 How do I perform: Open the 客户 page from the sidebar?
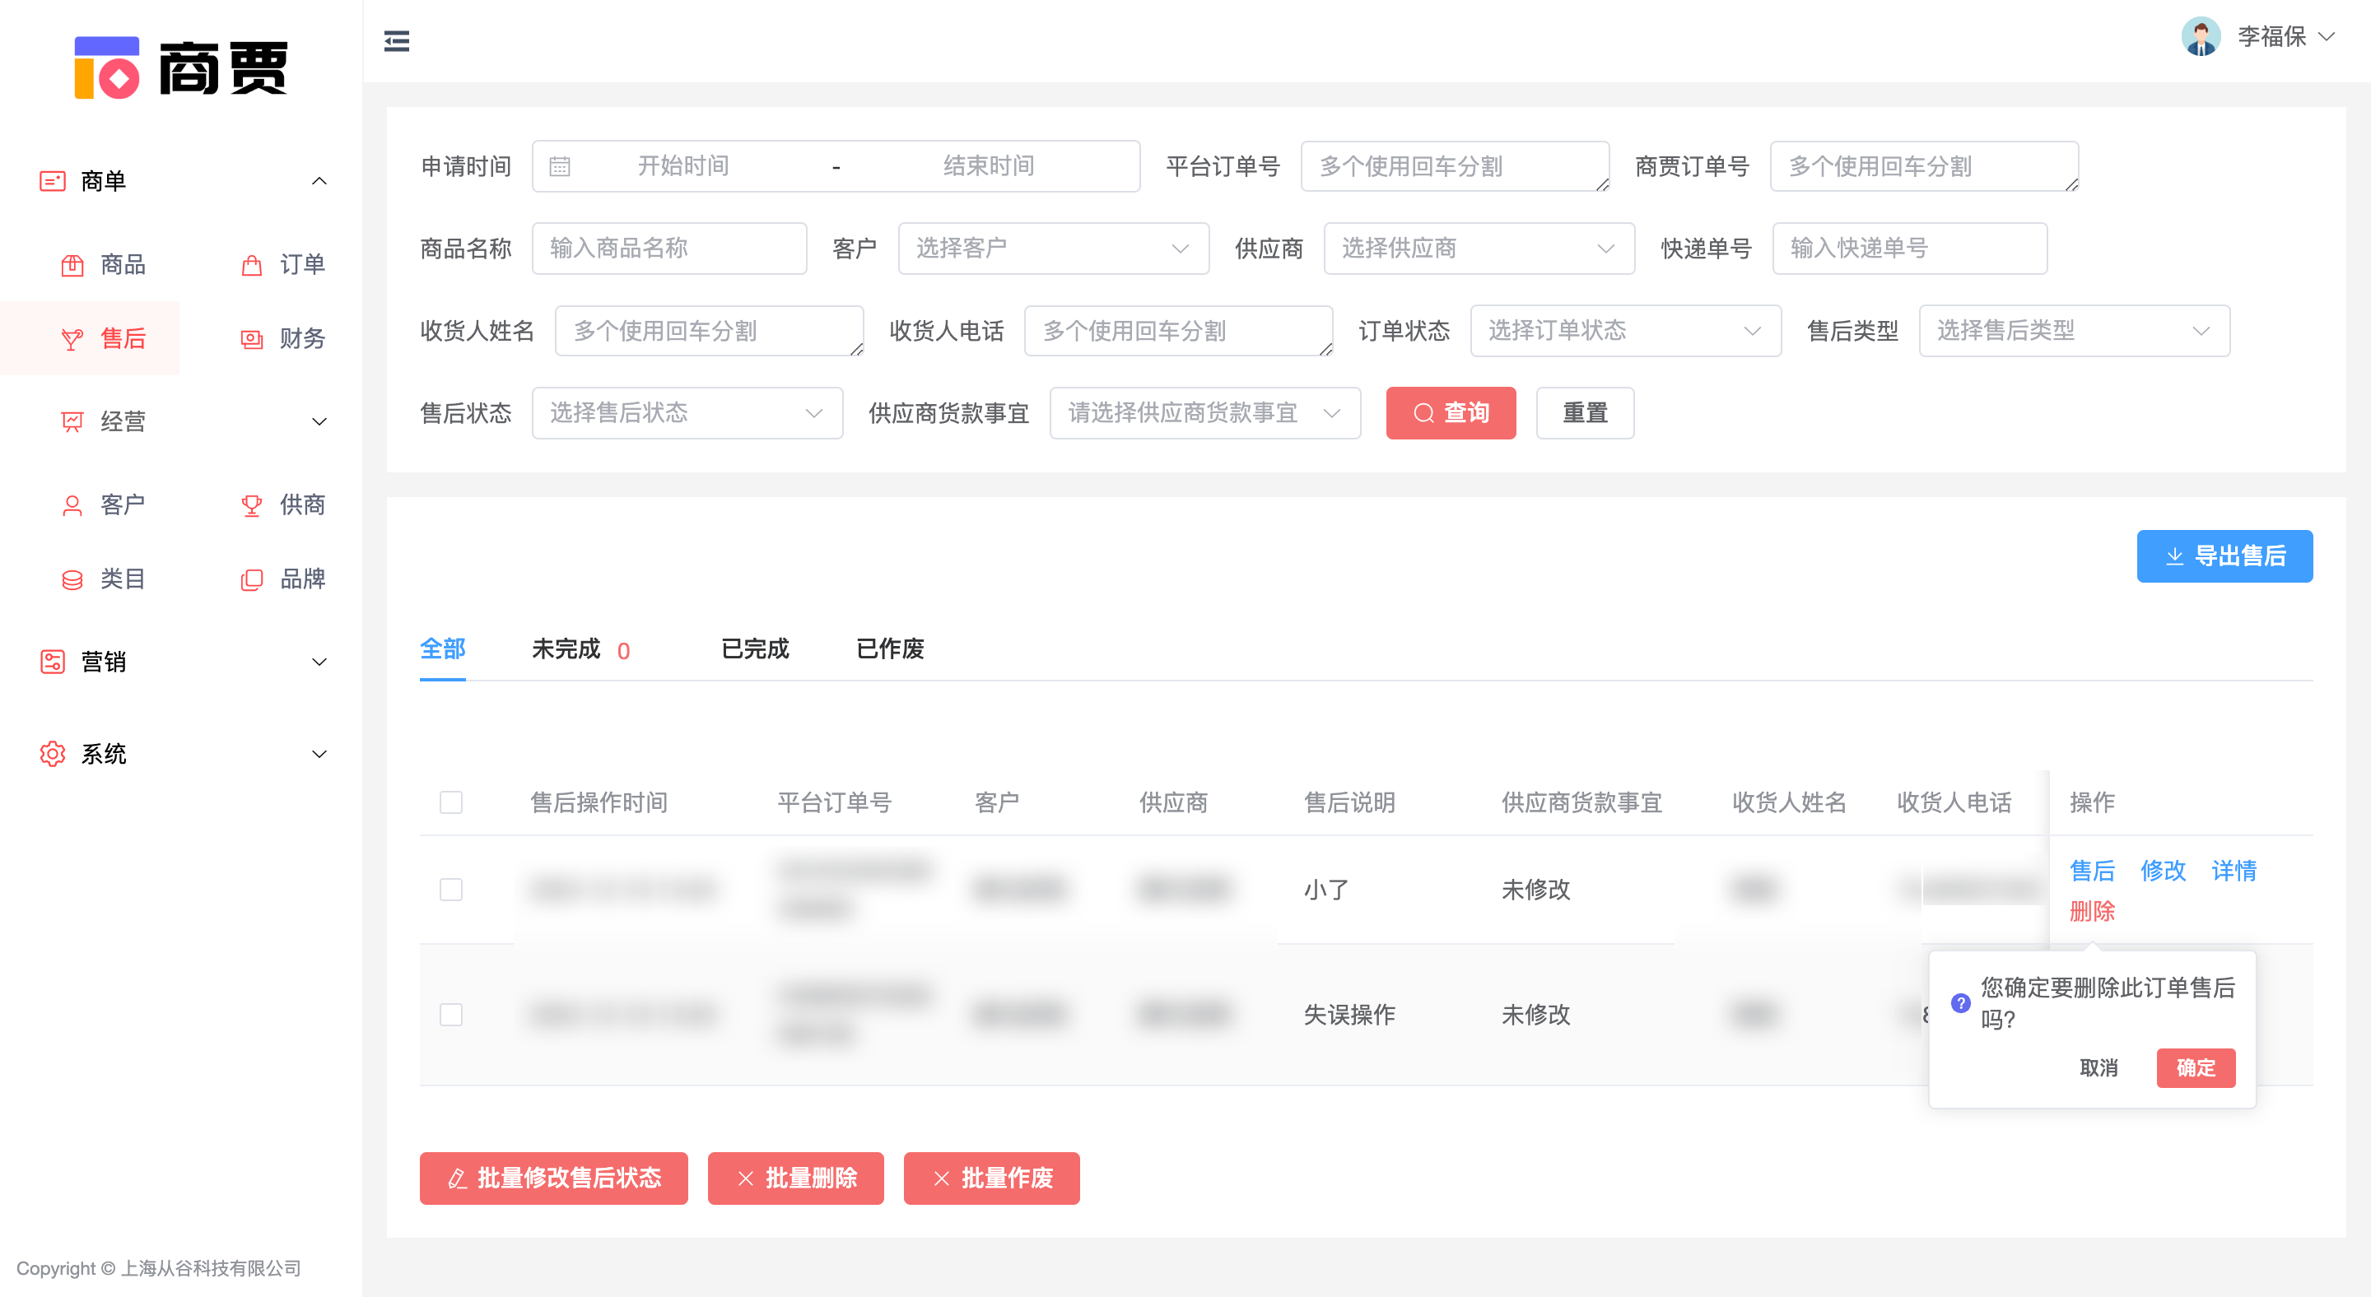(x=123, y=504)
